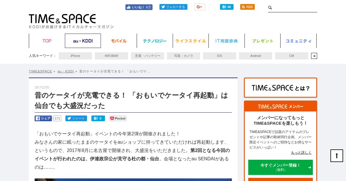Click the TIME&SPACE メンバー orange header
Image resolution: width=346 pixels, height=181 pixels.
click(281, 106)
